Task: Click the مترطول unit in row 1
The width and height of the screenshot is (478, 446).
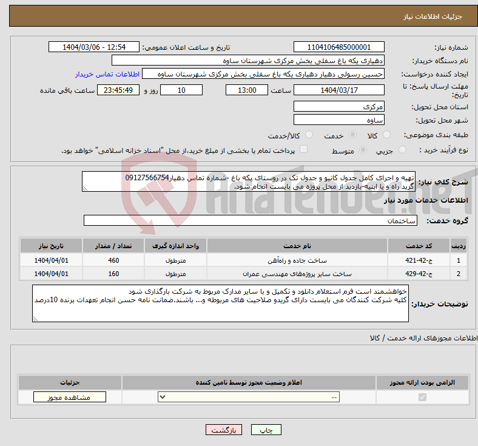Action: click(175, 260)
